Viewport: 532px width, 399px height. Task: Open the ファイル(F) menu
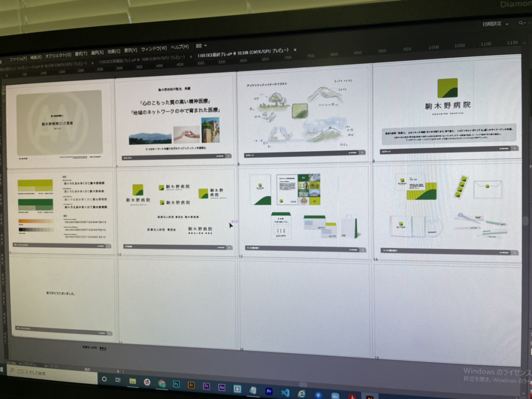[x=18, y=58]
